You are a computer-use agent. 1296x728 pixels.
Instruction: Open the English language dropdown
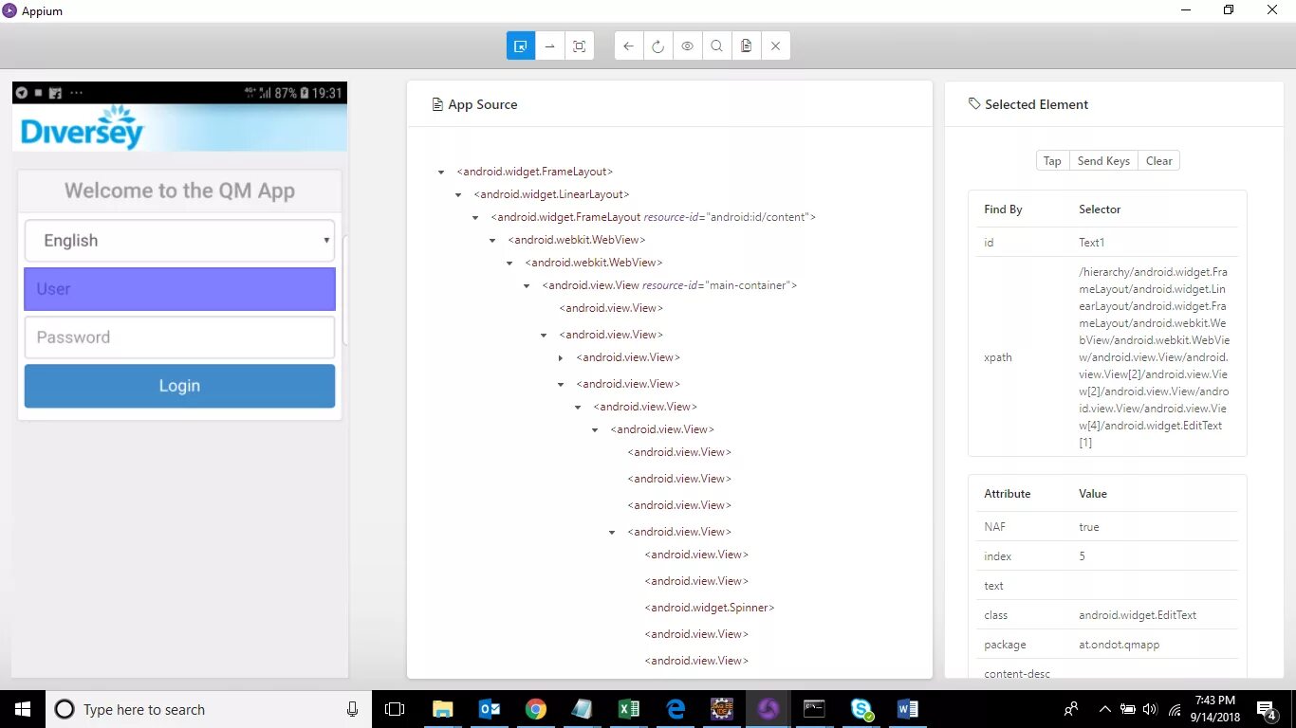click(x=179, y=241)
